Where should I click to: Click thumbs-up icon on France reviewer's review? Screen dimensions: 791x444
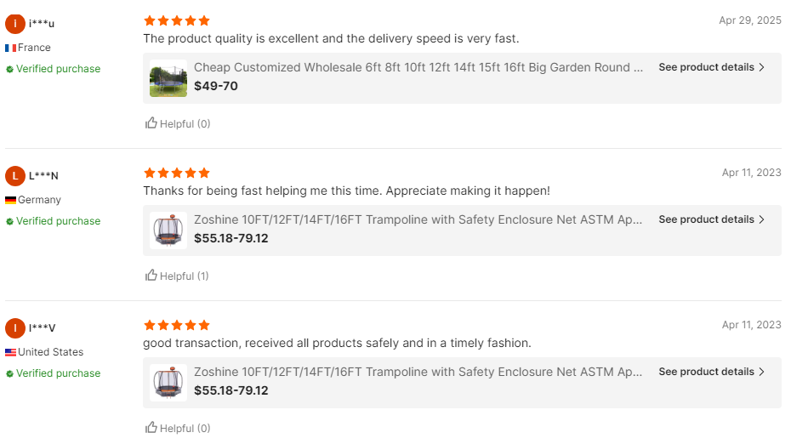click(151, 123)
